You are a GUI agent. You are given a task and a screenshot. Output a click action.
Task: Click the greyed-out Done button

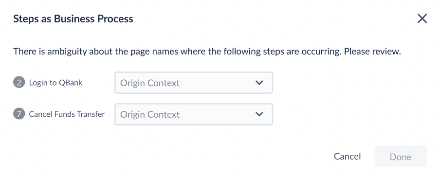pos(401,156)
